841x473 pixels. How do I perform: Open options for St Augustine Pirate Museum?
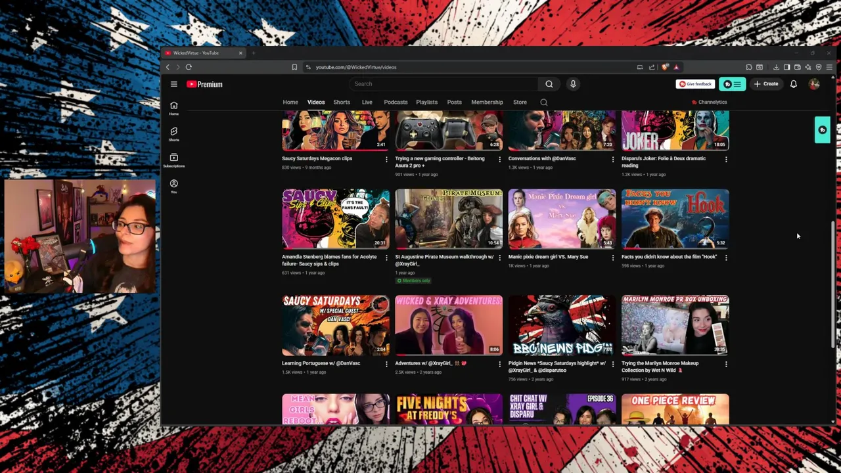(x=499, y=258)
